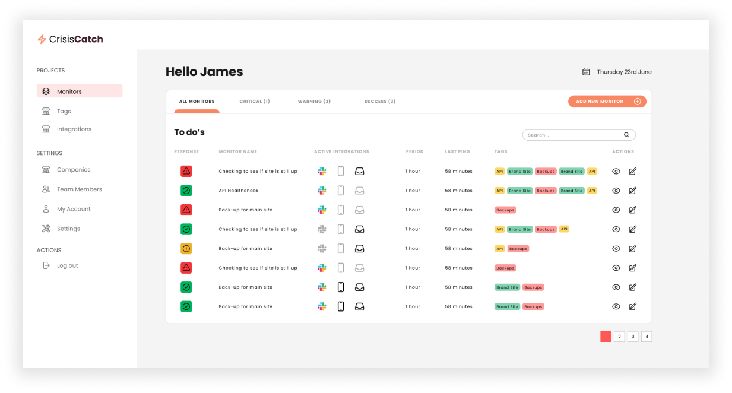Viewport: 732px width, 393px height.
Task: View first monitor using the eye icon
Action: tap(616, 171)
